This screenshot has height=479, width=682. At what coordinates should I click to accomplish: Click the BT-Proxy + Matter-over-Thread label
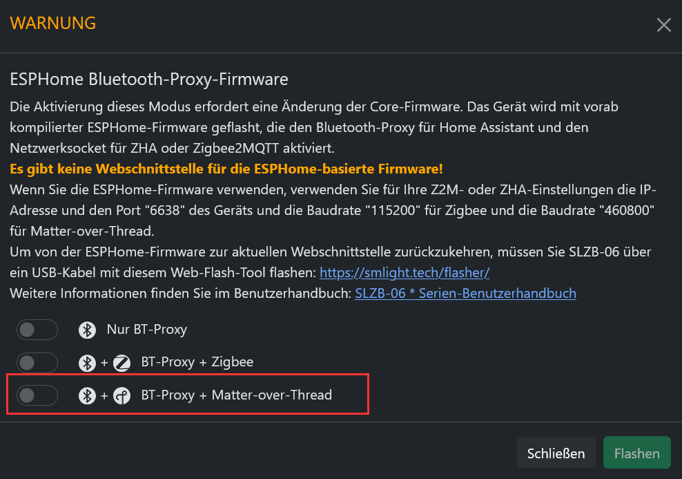(x=237, y=395)
